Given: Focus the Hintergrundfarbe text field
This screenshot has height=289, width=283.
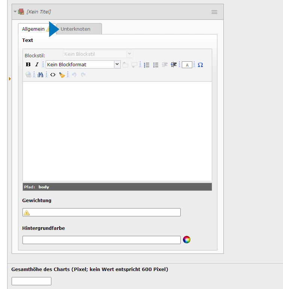Looking at the screenshot, I should click(101, 240).
